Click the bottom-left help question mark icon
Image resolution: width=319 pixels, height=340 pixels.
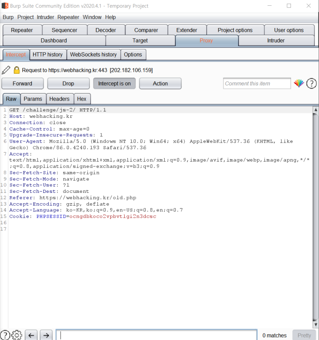5,335
